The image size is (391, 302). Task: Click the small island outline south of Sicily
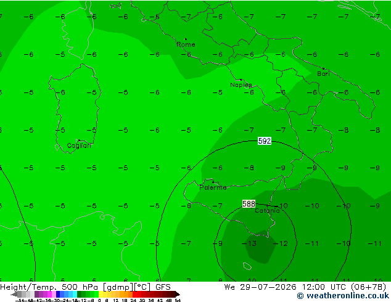pos(247,266)
